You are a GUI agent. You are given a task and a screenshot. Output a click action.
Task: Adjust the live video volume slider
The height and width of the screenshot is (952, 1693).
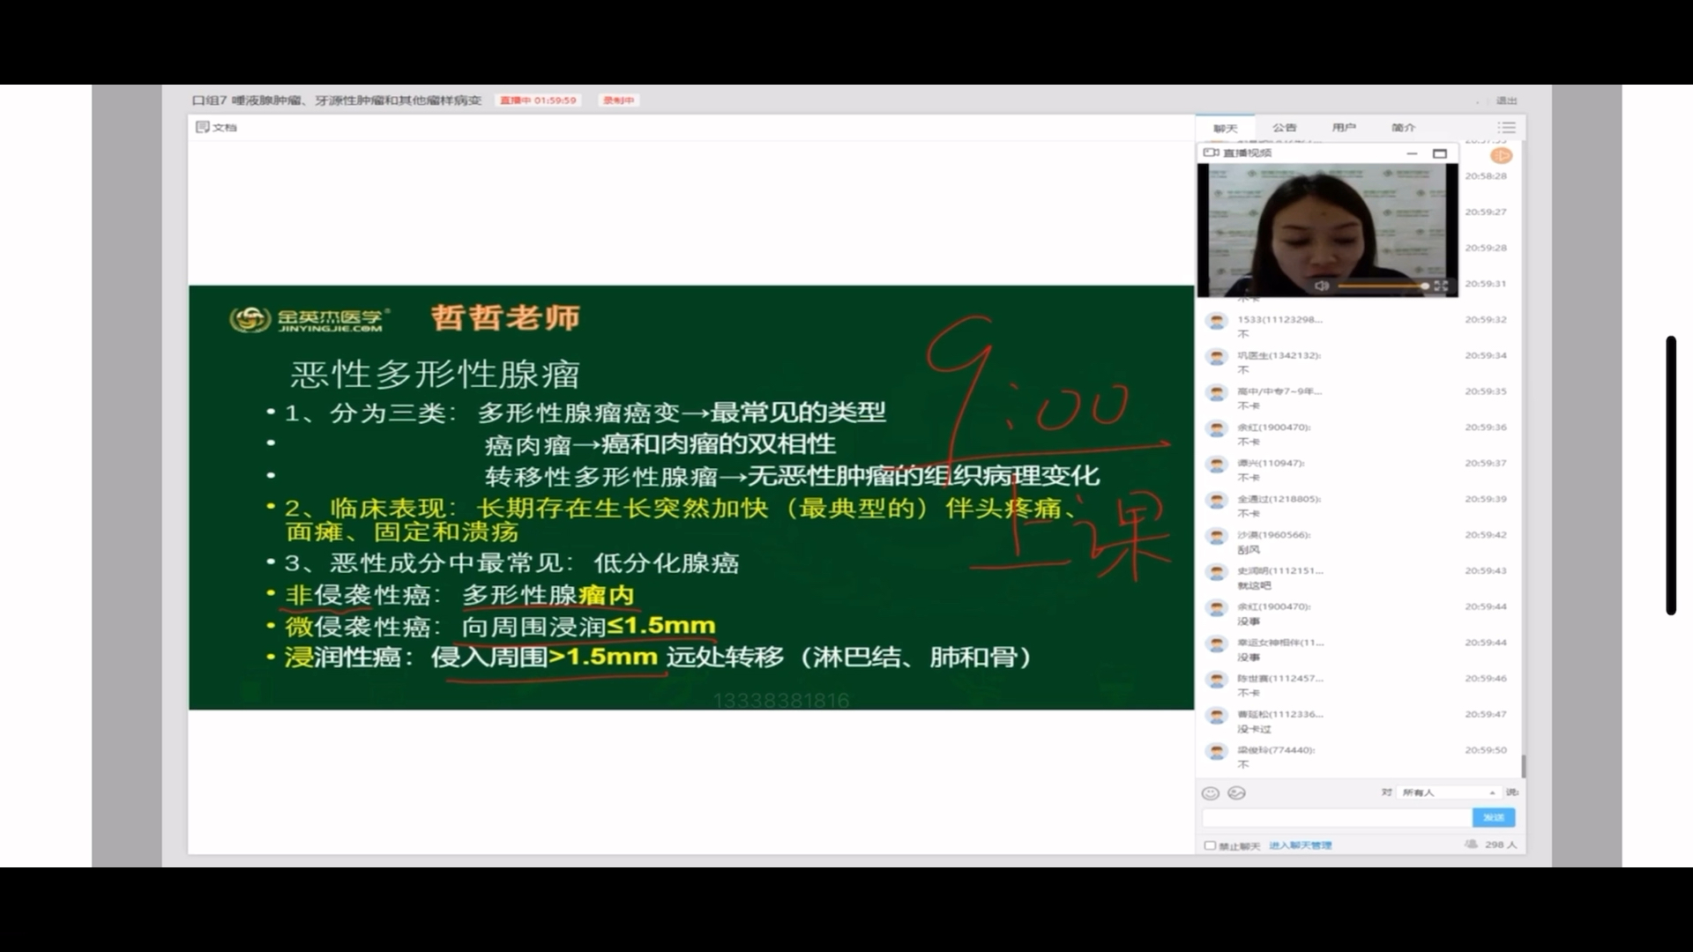coord(1382,286)
